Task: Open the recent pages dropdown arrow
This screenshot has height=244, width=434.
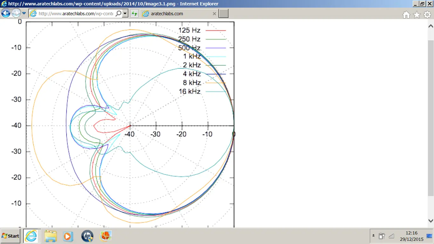Action: (x=24, y=13)
